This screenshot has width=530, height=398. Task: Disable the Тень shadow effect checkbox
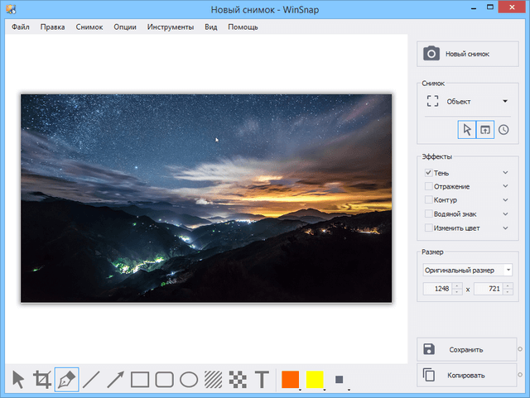click(428, 173)
